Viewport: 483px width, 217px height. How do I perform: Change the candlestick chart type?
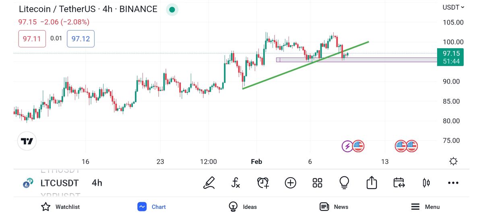click(426, 183)
